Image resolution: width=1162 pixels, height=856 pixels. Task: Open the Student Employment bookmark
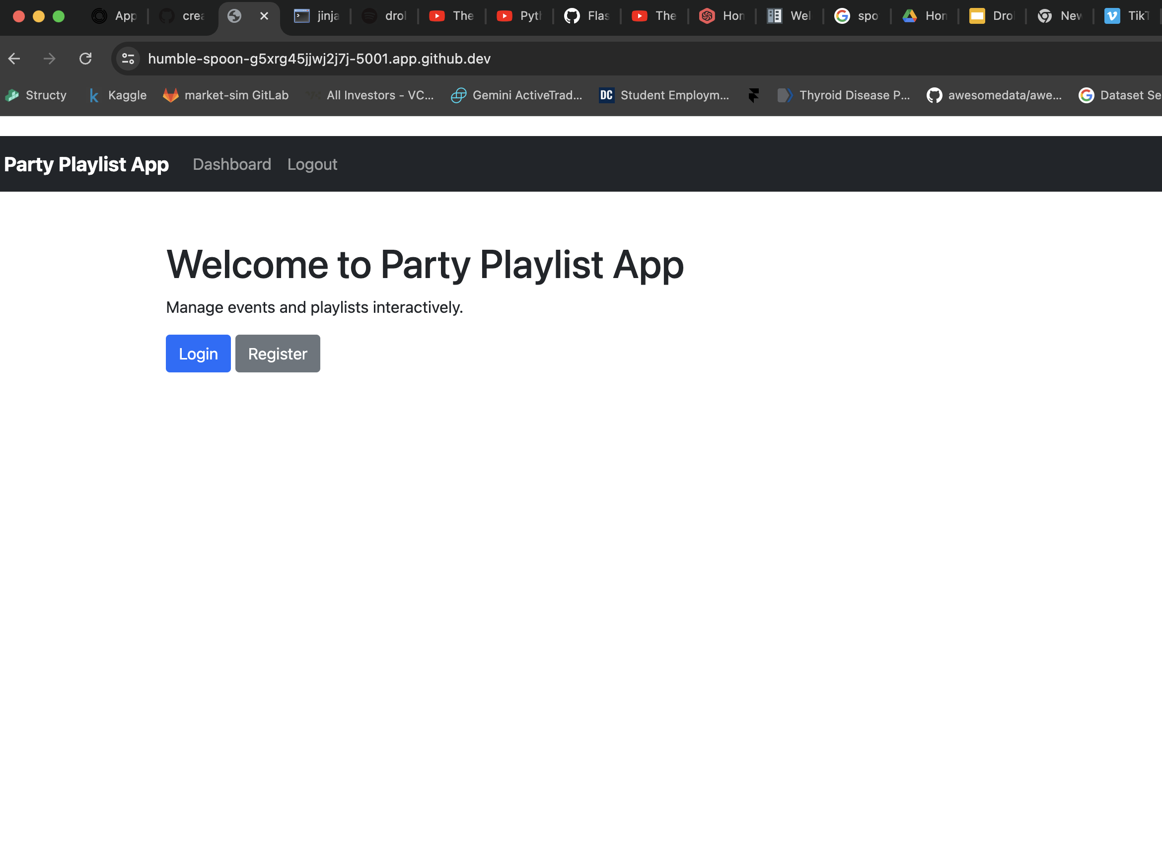tap(664, 95)
